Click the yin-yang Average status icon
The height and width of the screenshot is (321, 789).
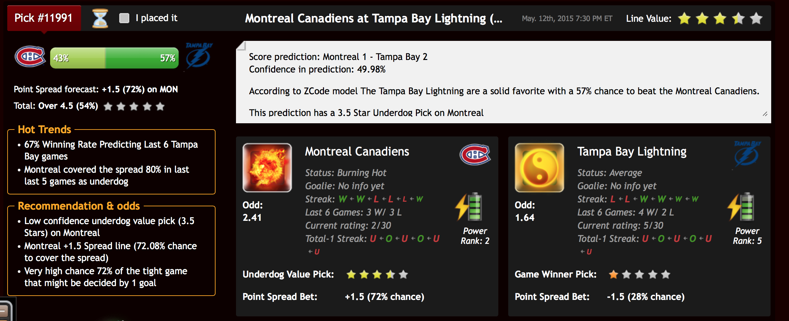point(540,168)
